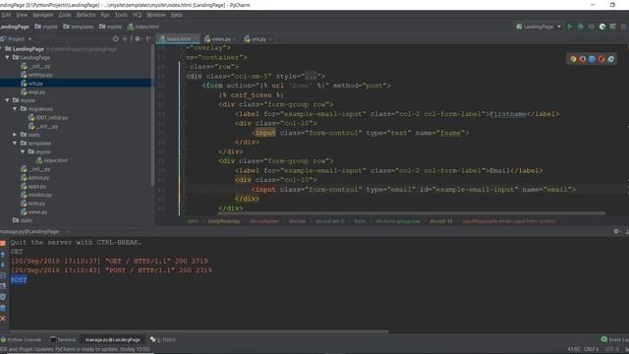Screen dimensions: 629x354
Task: Open the Run menu
Action: coord(105,15)
